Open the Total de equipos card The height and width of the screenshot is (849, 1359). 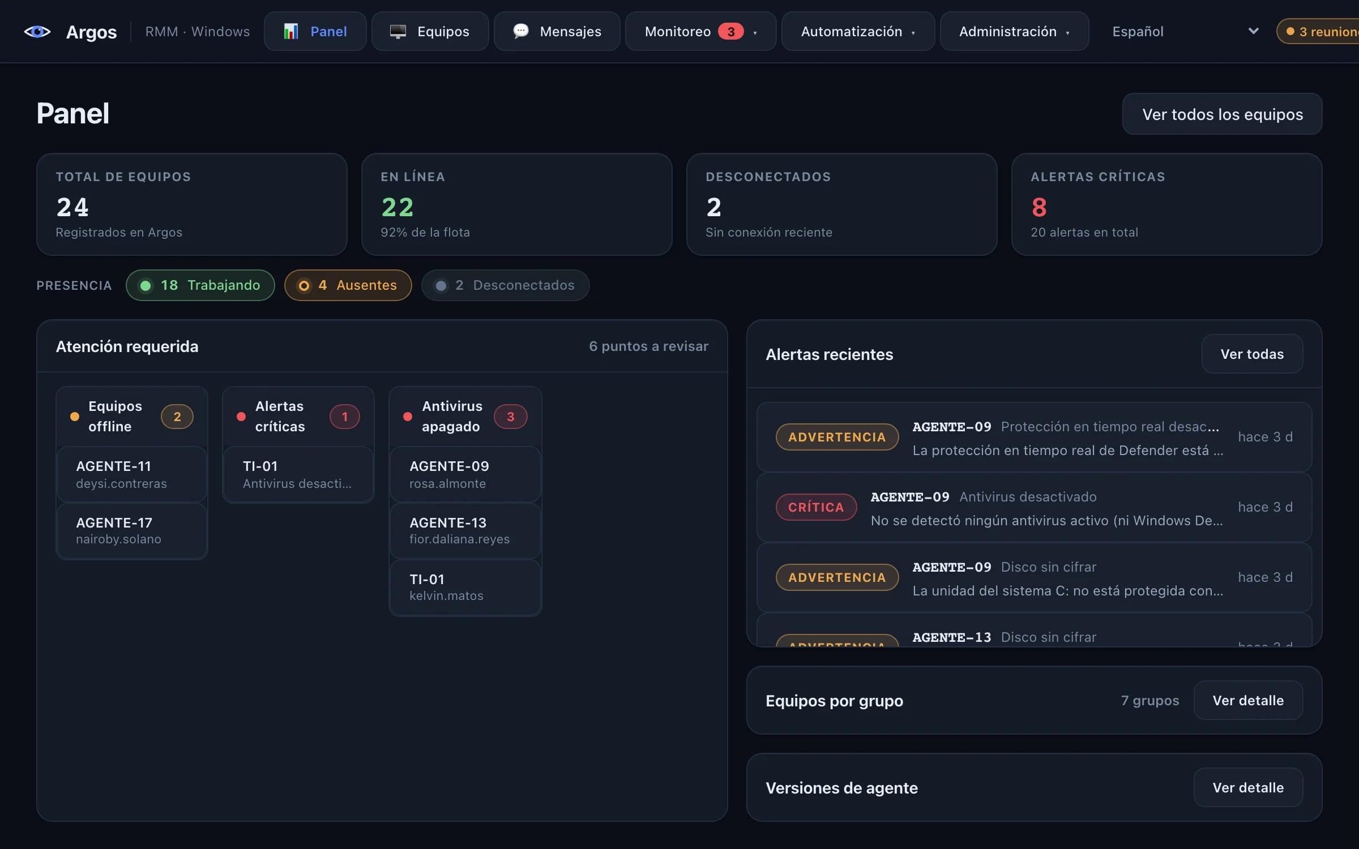[192, 204]
